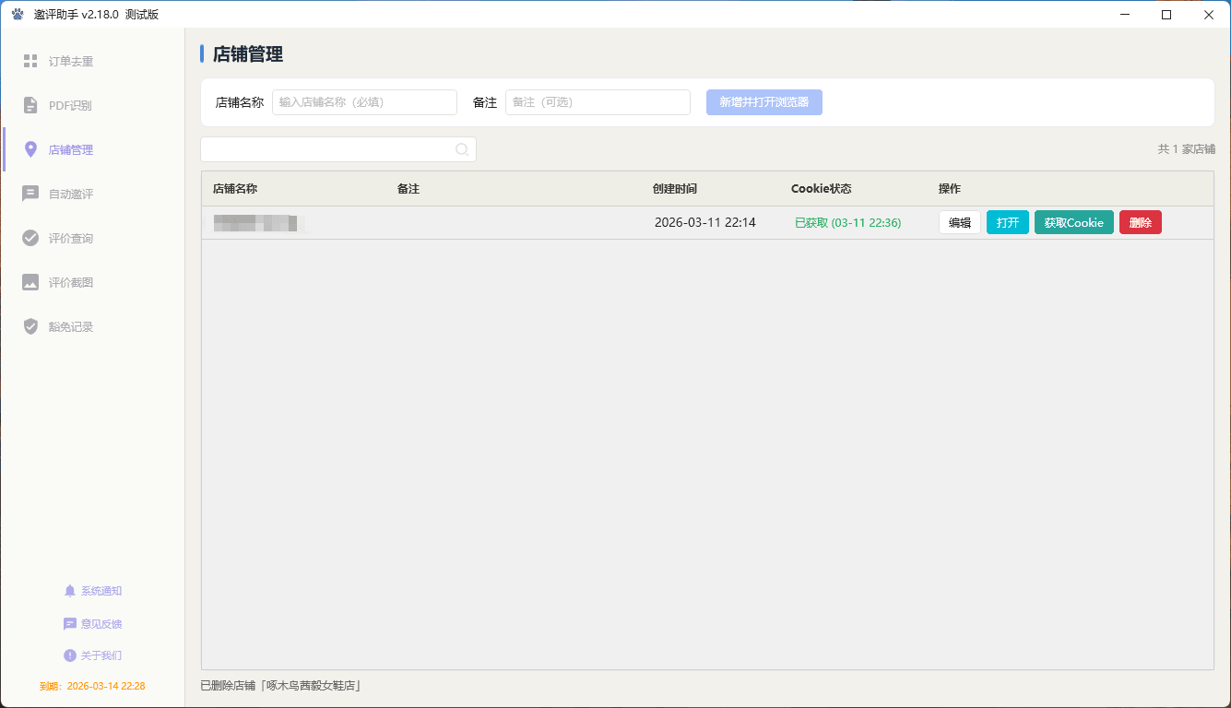Click the cyan 打开 button
The image size is (1231, 708).
(x=1008, y=222)
